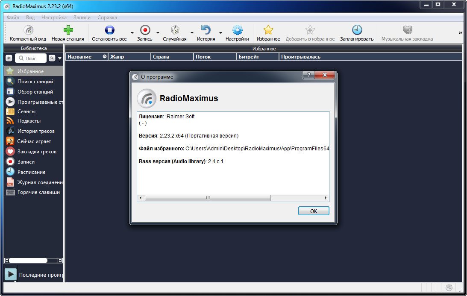Open Расписание in sidebar
Screen dimensions: 467x296
pyautogui.click(x=34, y=172)
